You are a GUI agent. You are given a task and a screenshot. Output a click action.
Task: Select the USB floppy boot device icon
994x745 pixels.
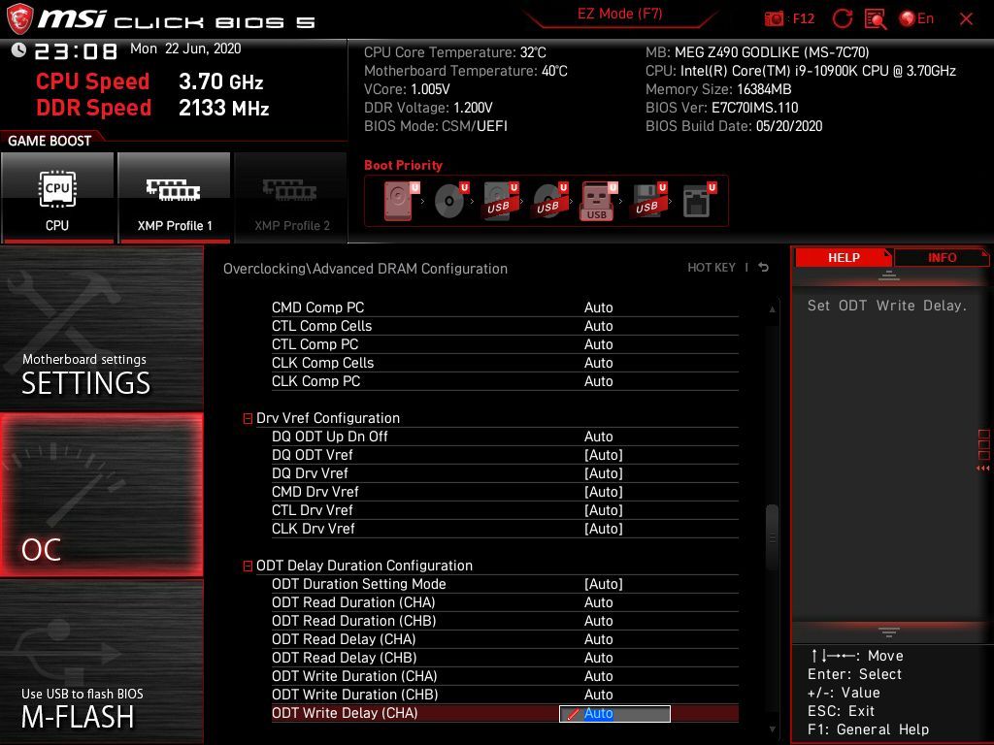point(648,201)
